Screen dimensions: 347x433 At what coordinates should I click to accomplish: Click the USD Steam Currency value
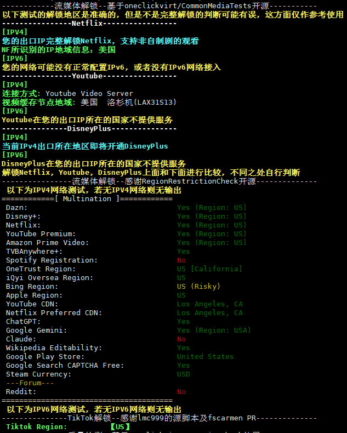[183, 374]
